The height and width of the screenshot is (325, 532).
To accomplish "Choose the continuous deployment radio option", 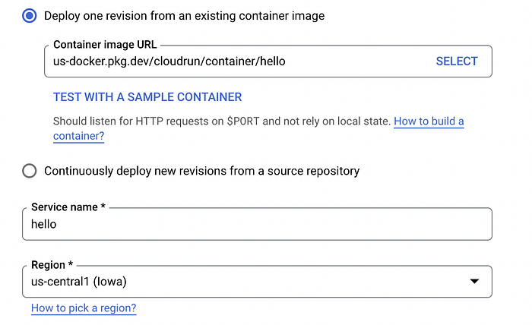I will click(30, 171).
